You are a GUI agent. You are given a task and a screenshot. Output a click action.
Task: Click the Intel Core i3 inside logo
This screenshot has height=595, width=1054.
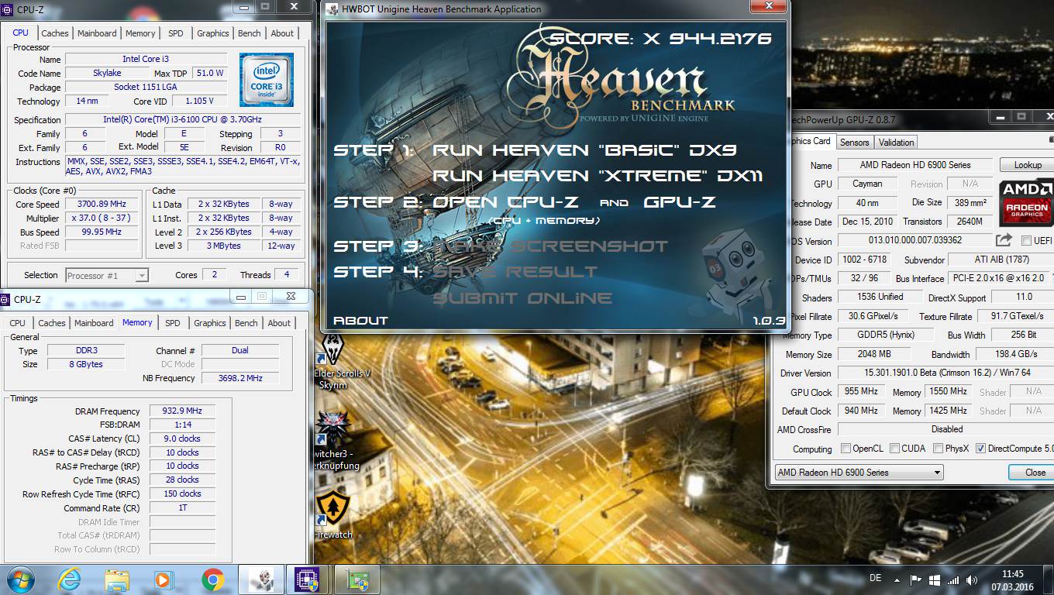(x=267, y=80)
